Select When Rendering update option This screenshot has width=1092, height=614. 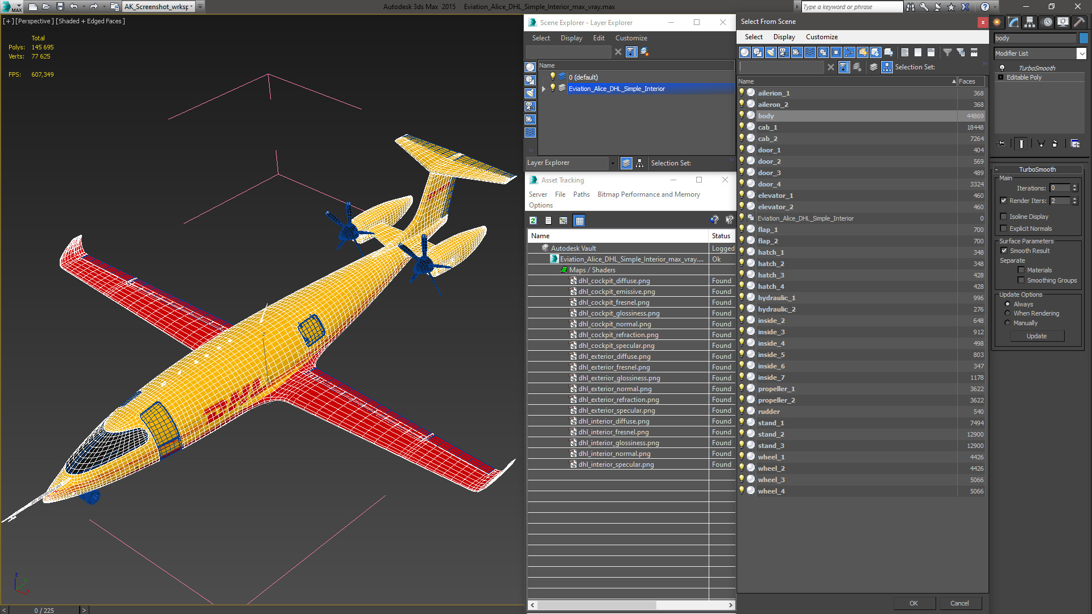click(x=1007, y=313)
